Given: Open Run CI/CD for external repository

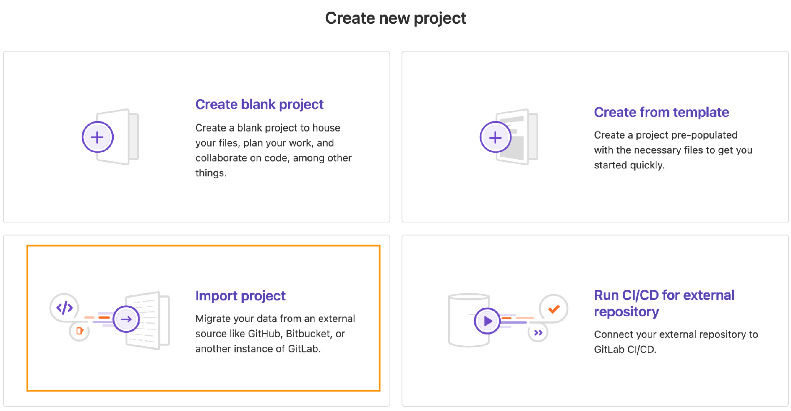Looking at the screenshot, I should [664, 303].
